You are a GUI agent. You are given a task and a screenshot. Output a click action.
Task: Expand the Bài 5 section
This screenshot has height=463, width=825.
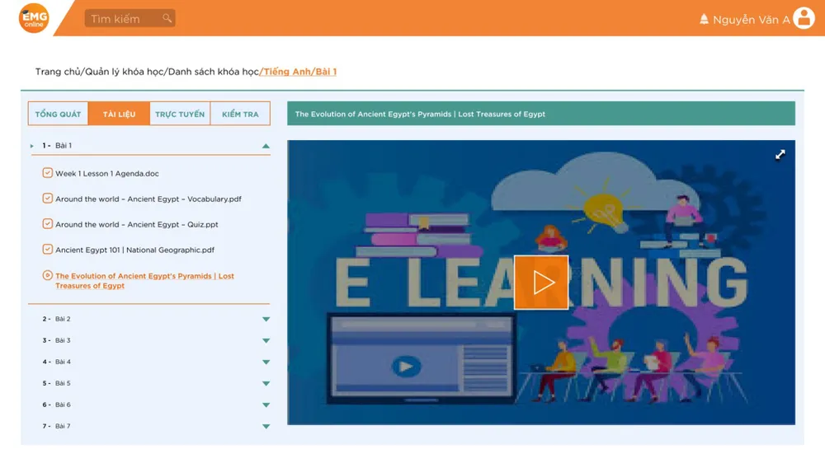point(266,384)
